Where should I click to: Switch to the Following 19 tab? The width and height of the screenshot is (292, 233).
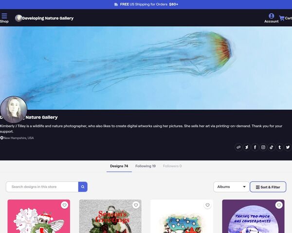coord(146,166)
